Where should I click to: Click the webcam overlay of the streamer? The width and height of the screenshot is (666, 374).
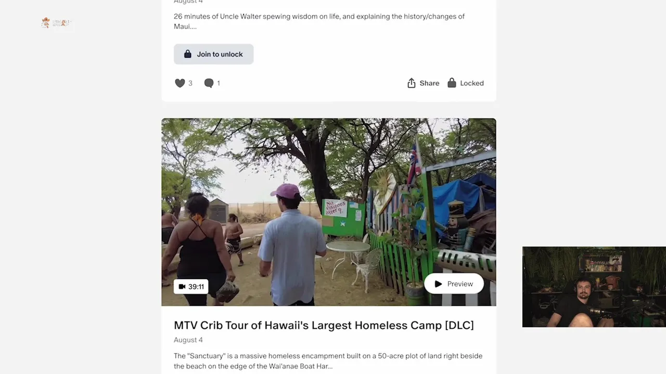coord(594,287)
